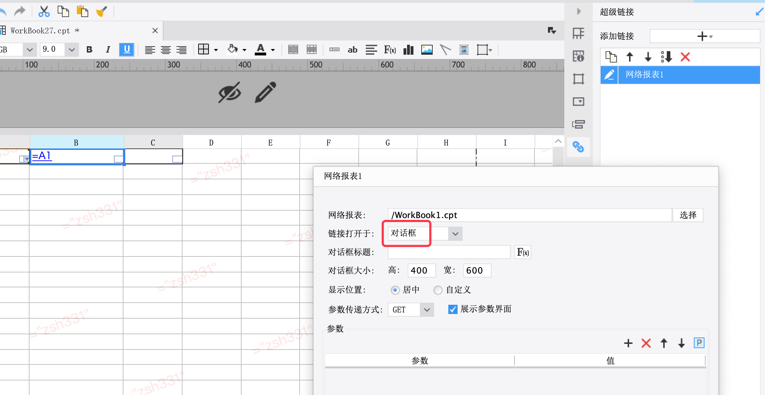Click the height field showing 400
The image size is (765, 395).
[421, 270]
